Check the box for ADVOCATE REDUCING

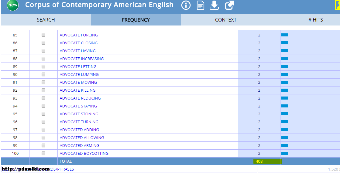(x=43, y=98)
